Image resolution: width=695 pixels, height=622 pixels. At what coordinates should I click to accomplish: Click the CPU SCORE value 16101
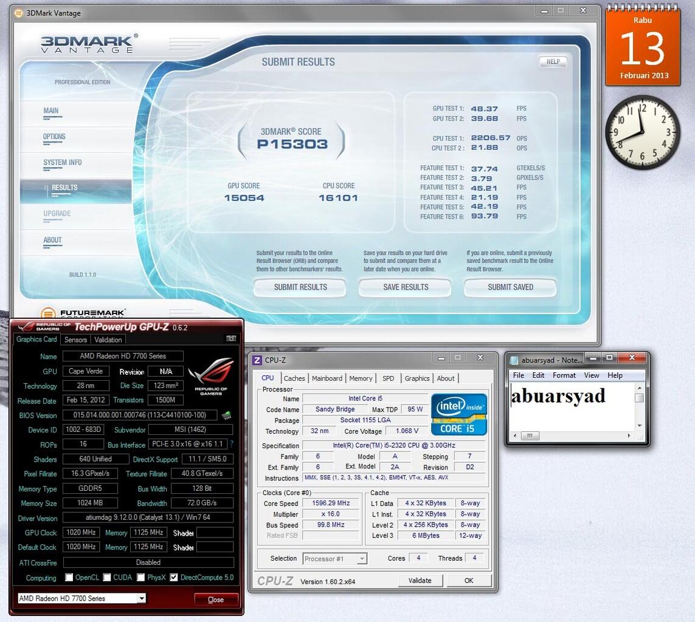pyautogui.click(x=338, y=198)
